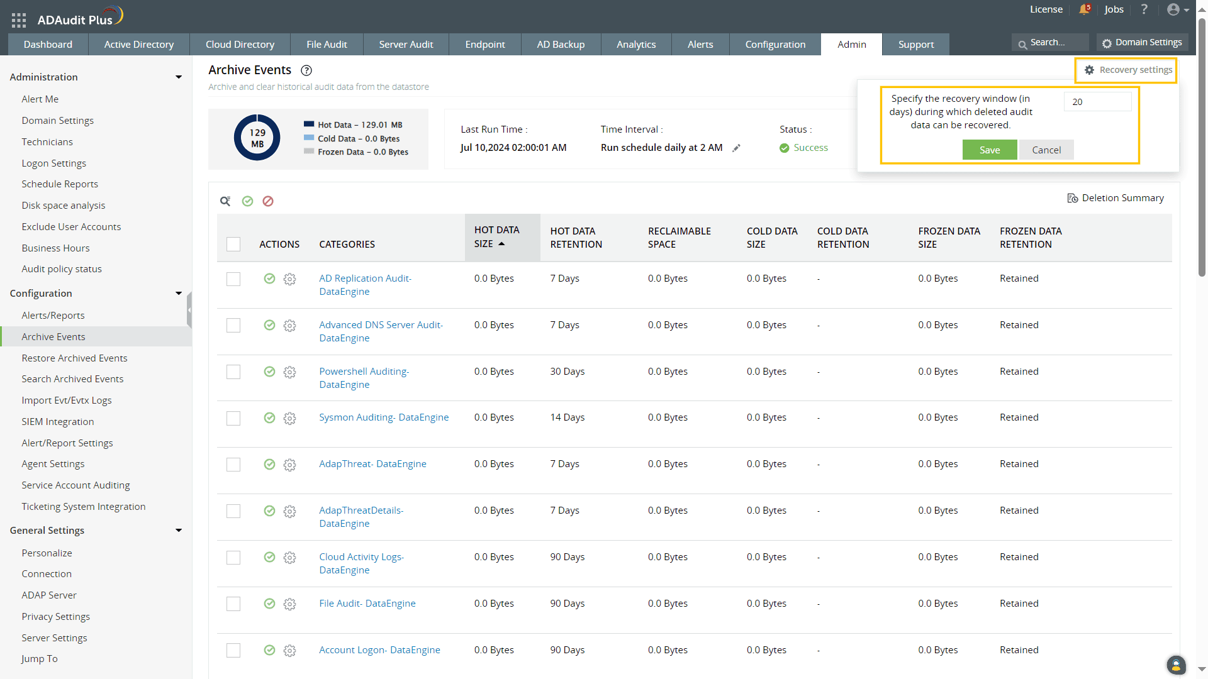
Task: Click the green enable archiving toolbar icon
Action: coord(247,201)
